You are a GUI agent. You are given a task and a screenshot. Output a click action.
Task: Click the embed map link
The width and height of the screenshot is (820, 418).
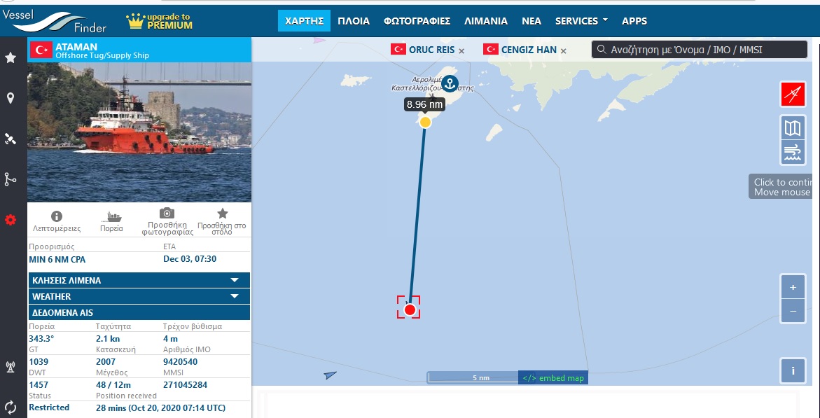553,377
